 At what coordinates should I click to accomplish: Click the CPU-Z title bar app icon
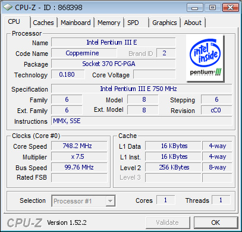click(x=8, y=7)
